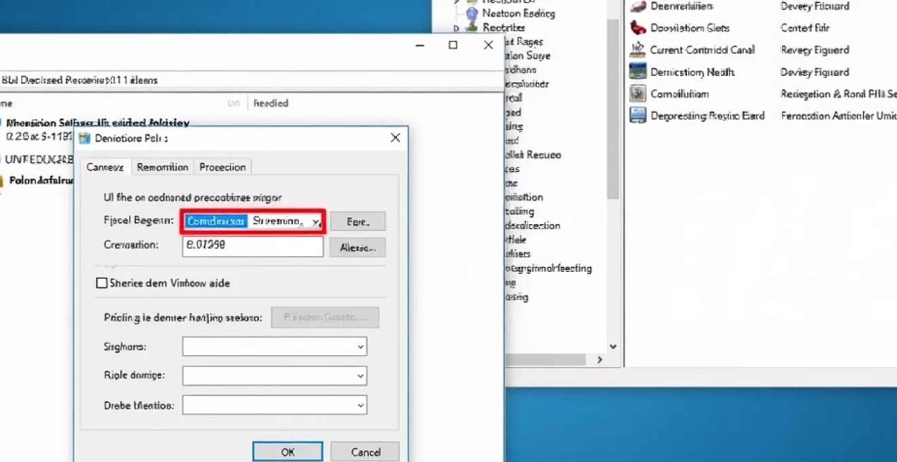Open the Riple domige dropdown
This screenshot has width=897, height=462.
pos(360,376)
